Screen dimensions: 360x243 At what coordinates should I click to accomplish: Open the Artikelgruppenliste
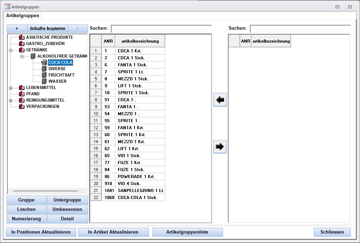[x=187, y=232]
